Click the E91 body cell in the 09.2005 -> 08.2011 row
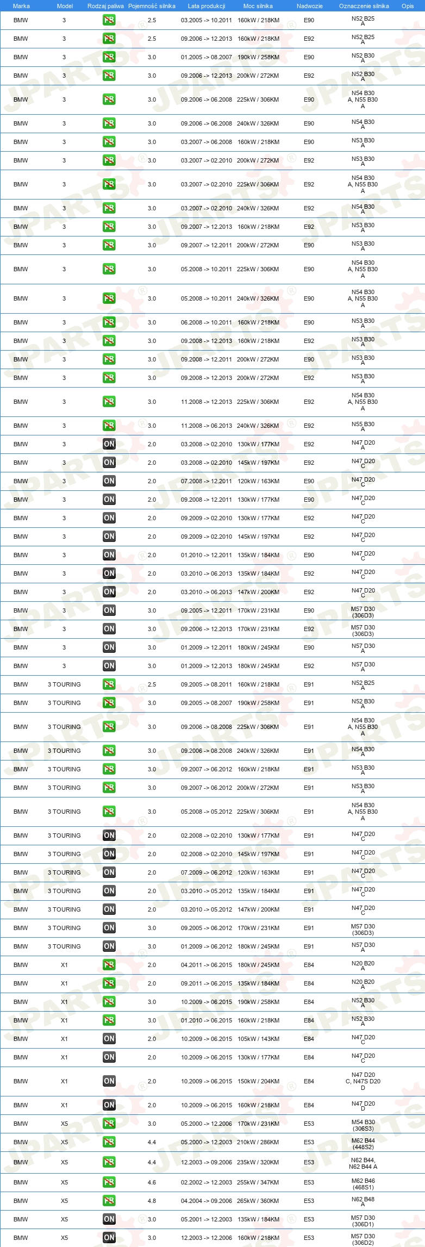Image resolution: width=425 pixels, height=1247 pixels. click(x=309, y=684)
